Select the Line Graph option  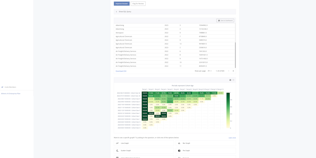click(144, 143)
